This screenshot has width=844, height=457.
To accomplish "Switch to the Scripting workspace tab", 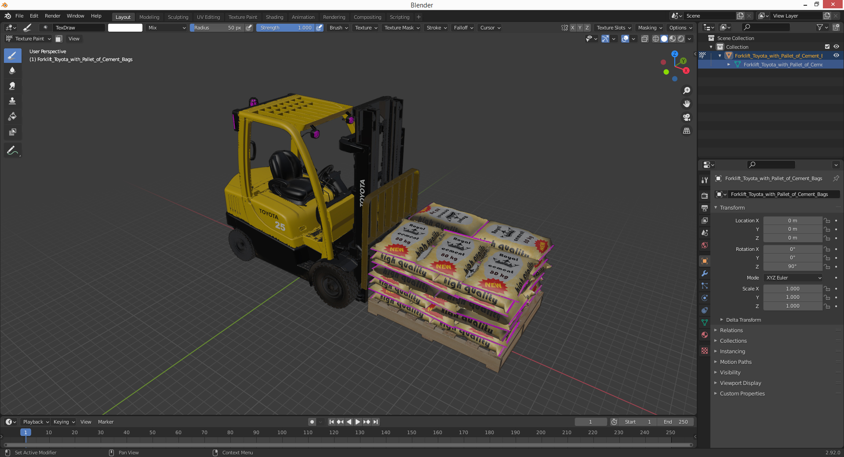I will (399, 17).
